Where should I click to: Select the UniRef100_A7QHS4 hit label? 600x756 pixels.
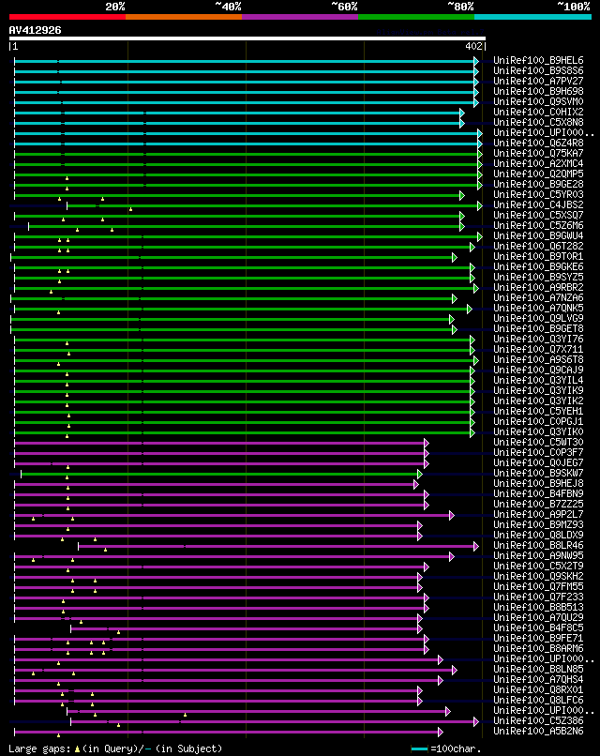point(538,679)
